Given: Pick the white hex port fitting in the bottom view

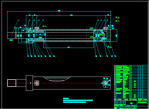Looking at the screenshot, I should [x=37, y=83].
